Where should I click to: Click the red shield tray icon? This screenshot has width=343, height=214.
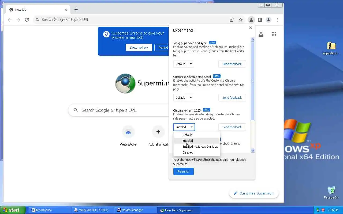click(x=323, y=210)
